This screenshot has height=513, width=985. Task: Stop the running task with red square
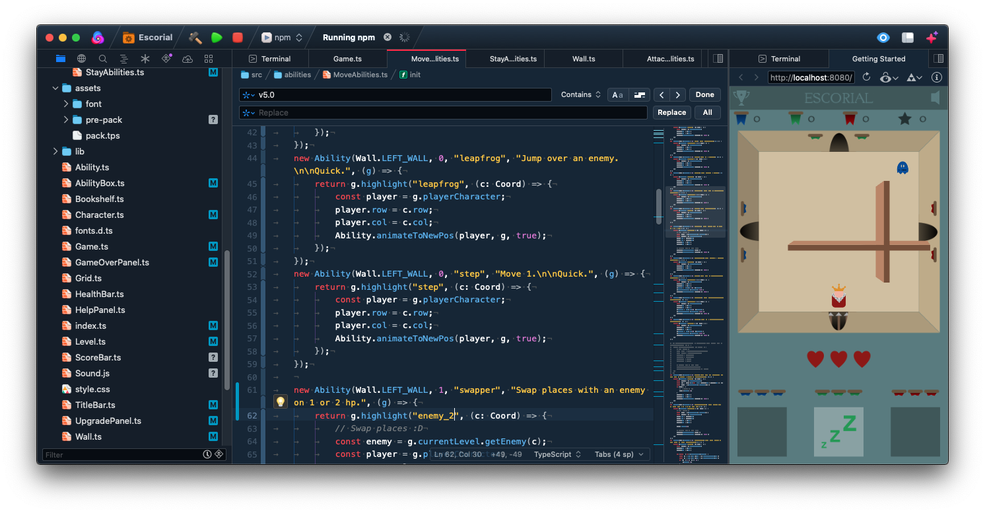[x=238, y=38]
